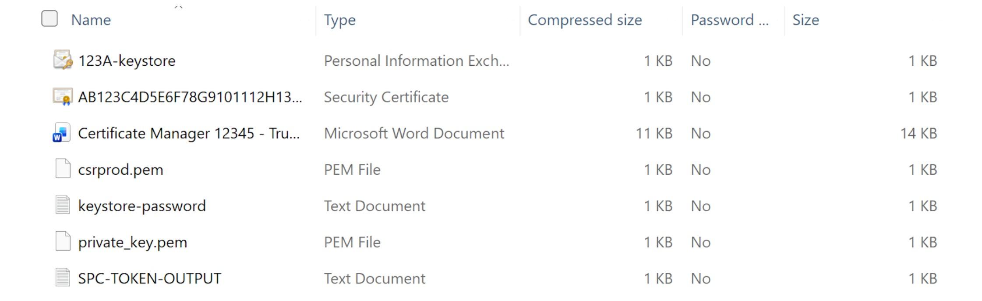This screenshot has height=301, width=982.
Task: Sort by the Name column header
Action: pyautogui.click(x=91, y=20)
